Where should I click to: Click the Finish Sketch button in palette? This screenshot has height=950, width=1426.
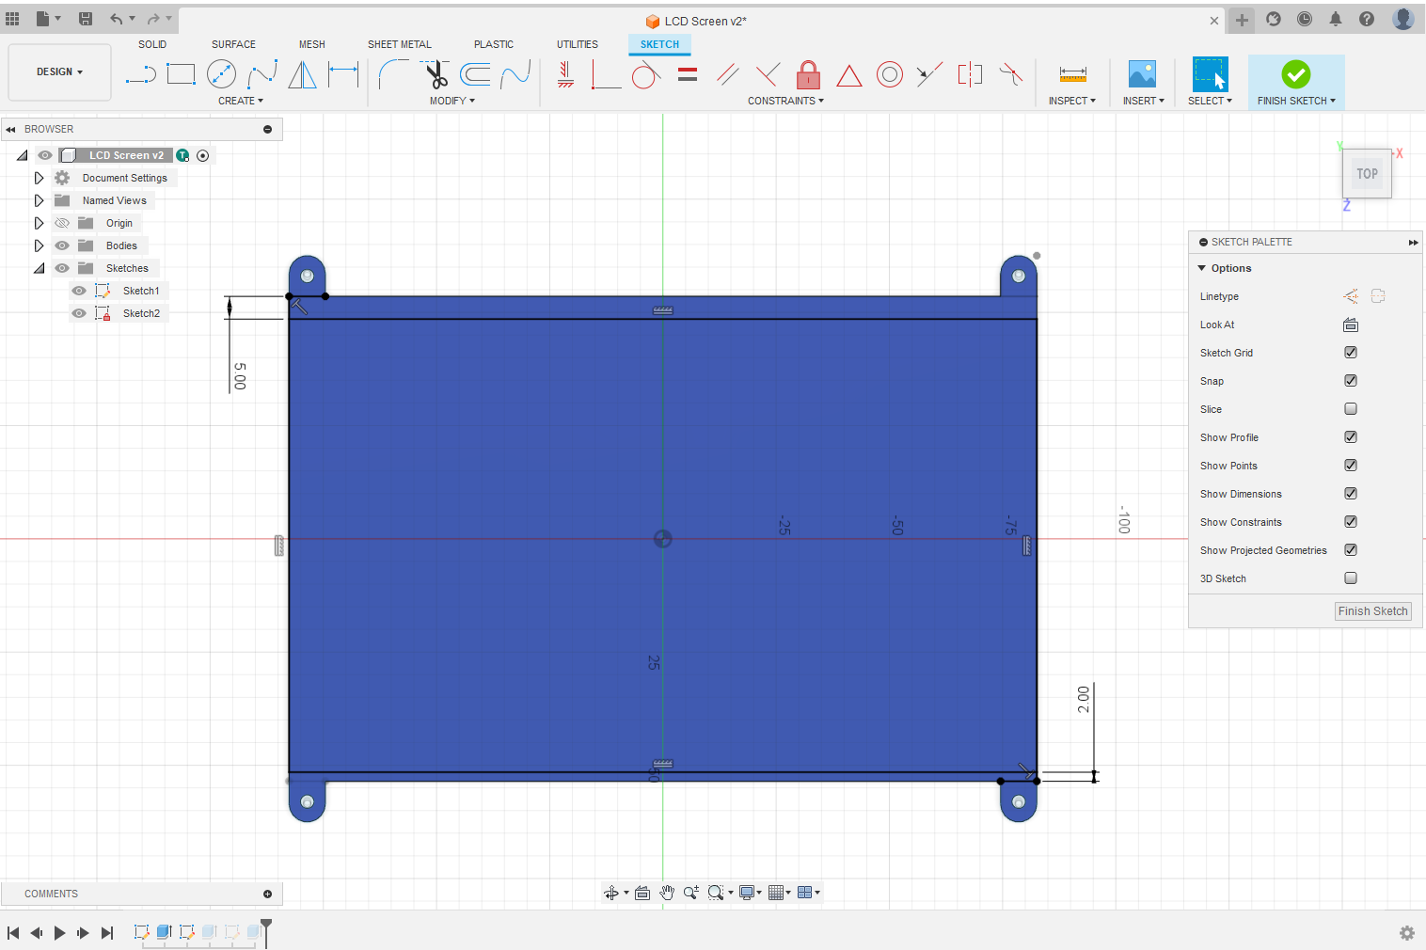(1372, 610)
